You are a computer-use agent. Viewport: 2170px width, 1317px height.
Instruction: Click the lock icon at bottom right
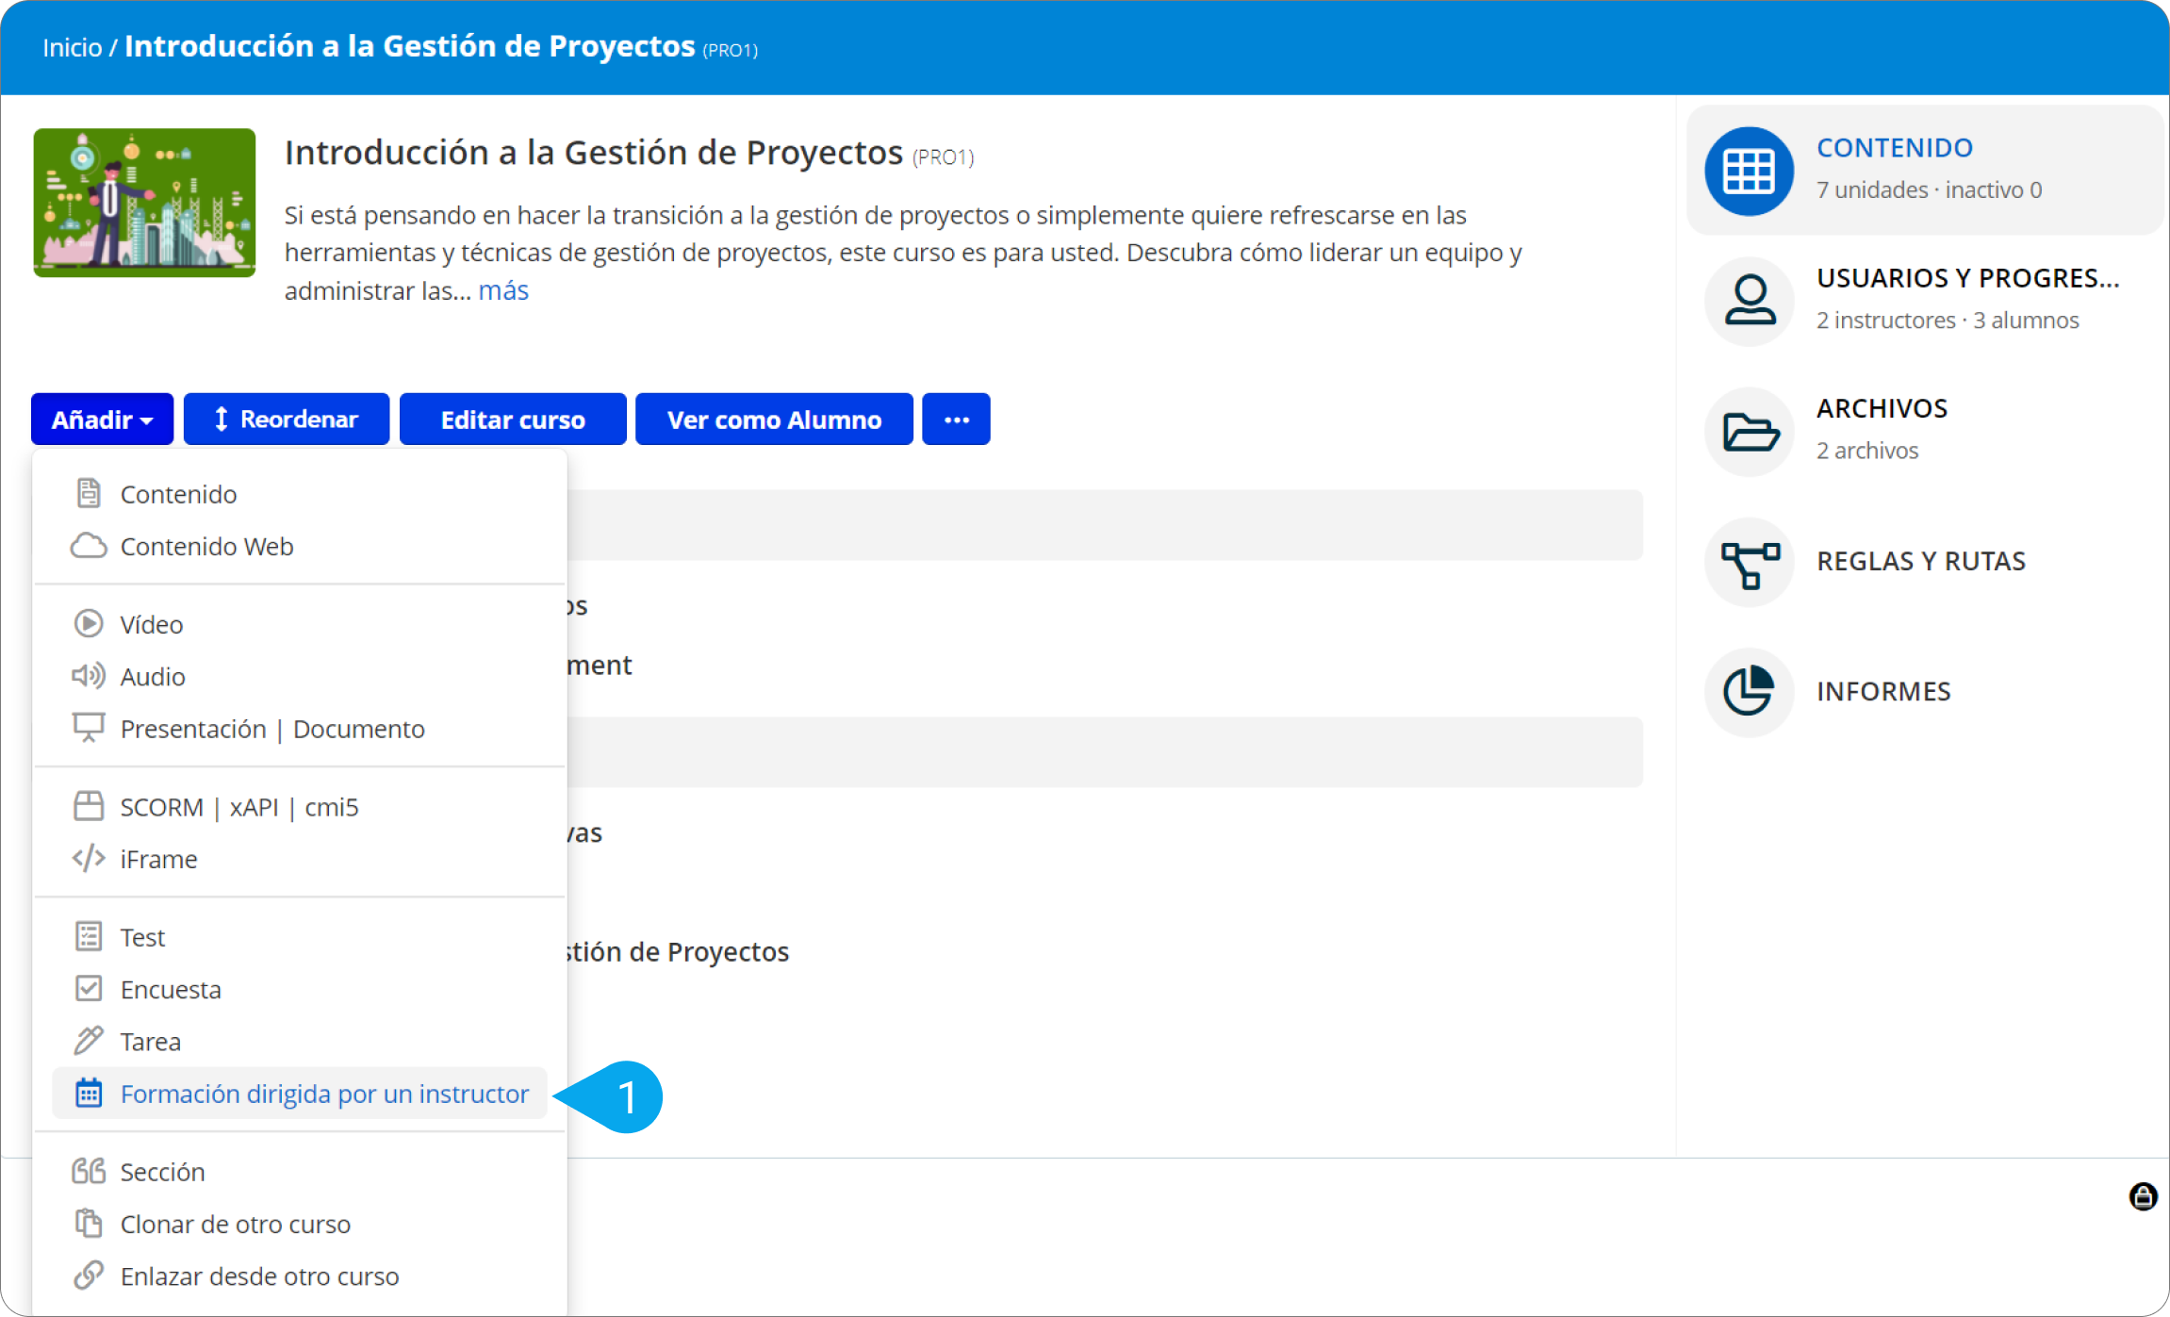click(2143, 1196)
